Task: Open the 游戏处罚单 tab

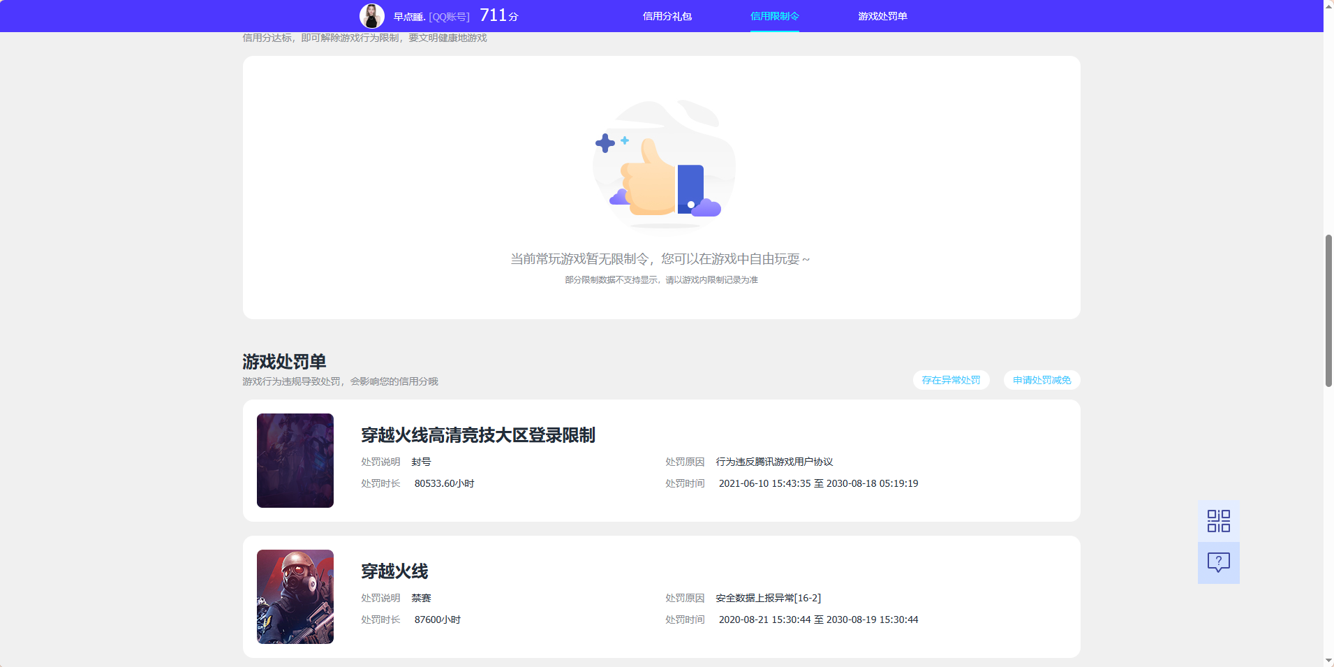Action: click(x=882, y=16)
